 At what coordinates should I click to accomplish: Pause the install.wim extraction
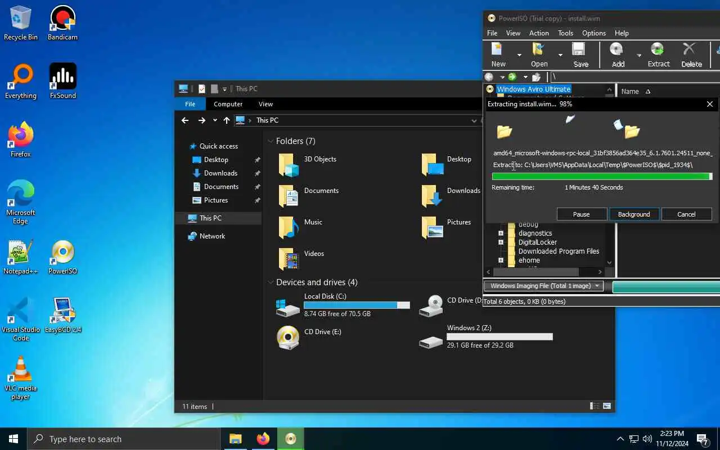[582, 214]
